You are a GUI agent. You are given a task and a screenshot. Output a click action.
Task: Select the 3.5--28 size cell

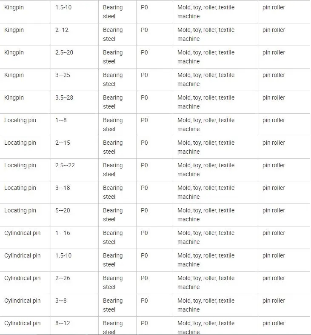click(x=64, y=98)
